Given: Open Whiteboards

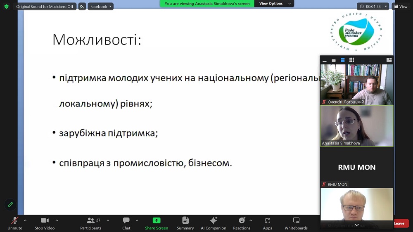Looking at the screenshot, I should [x=296, y=223].
